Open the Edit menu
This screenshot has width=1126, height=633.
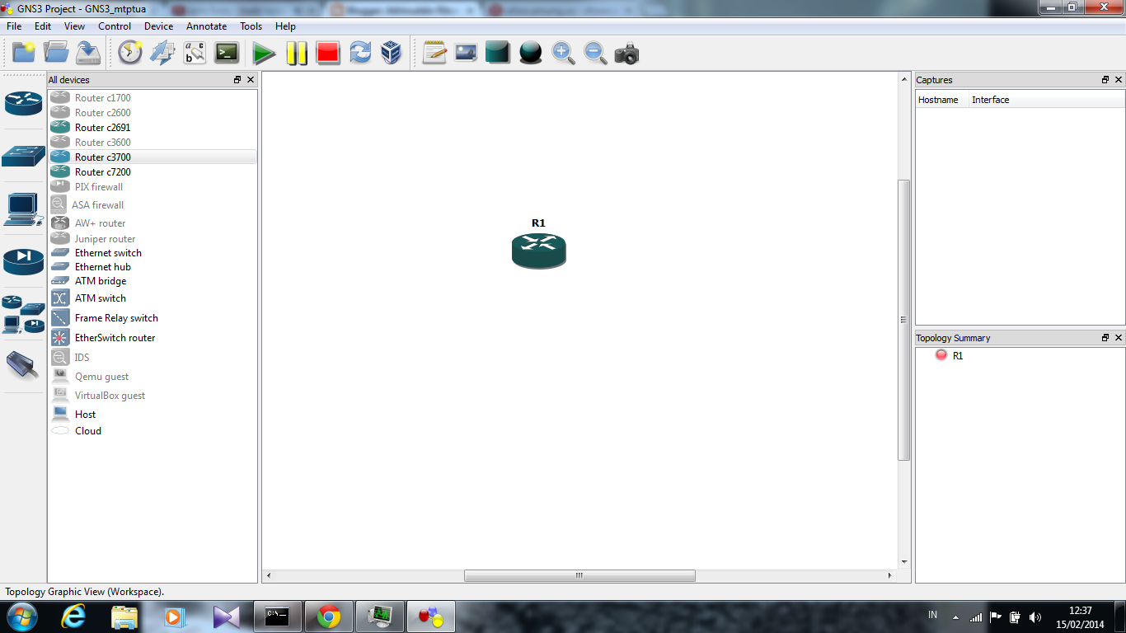pos(43,26)
